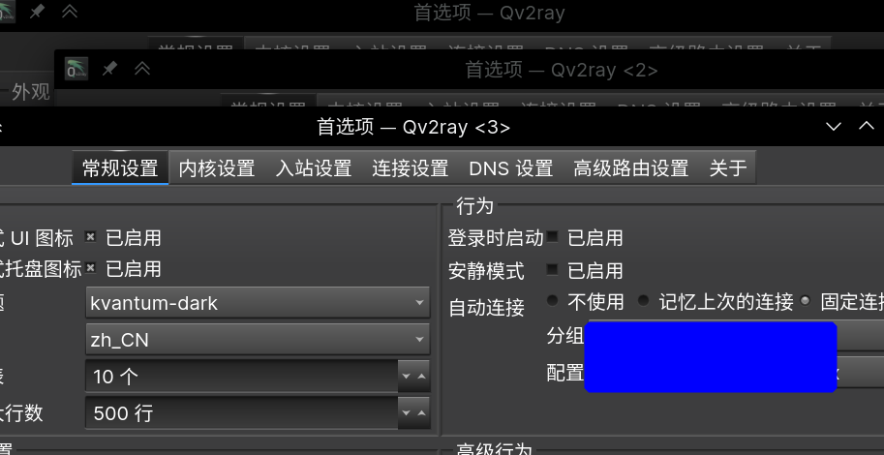The height and width of the screenshot is (455, 884).
Task: Click the 首选项 — Qv2ray <2> window title
Action: [562, 70]
